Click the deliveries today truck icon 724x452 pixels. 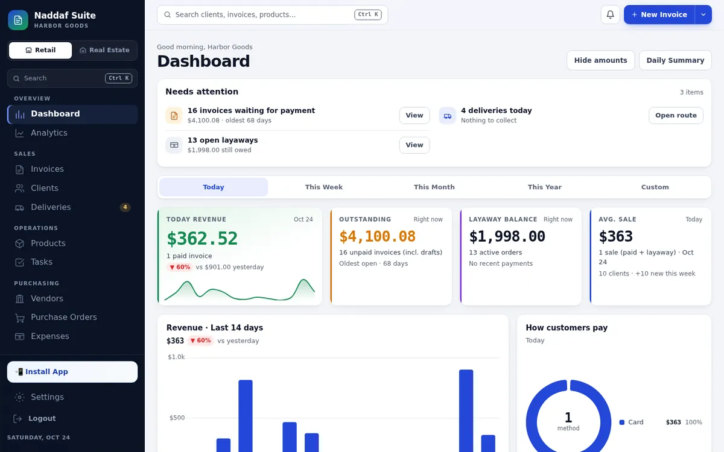click(448, 115)
